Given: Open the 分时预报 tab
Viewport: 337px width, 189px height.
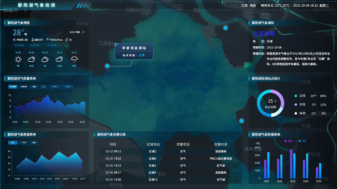Looking at the screenshot, I should [35, 45].
